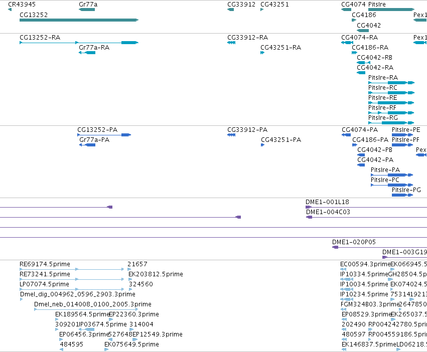Open Dmel_neb_014008_0100_2005.3prime feature
Screen dimensions: 427x352
[86, 309]
